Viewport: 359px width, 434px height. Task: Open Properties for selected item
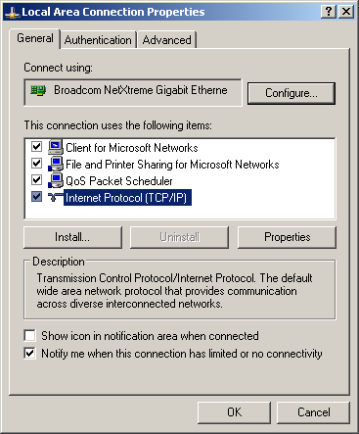[x=287, y=237]
